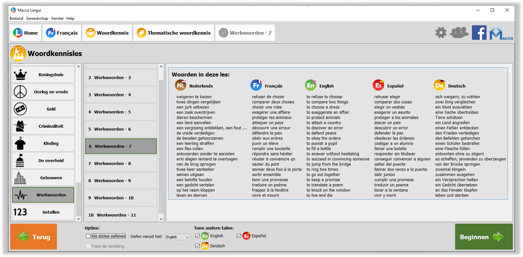This screenshot has width=523, height=257.
Task: Select the Koningshuis crown category
Action: click(x=43, y=75)
